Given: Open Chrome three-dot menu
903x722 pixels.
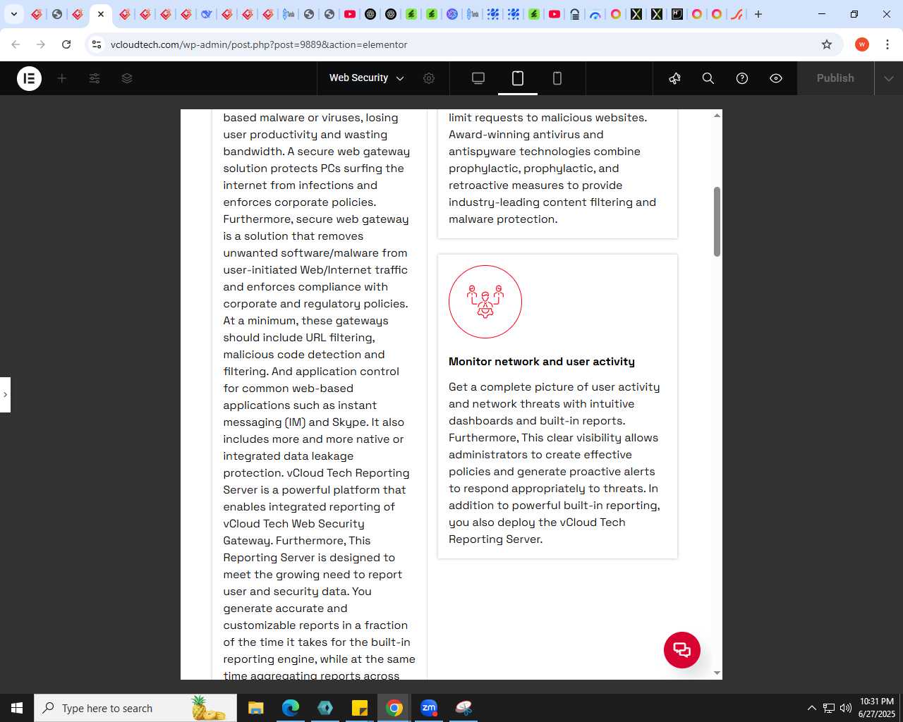Looking at the screenshot, I should point(887,44).
